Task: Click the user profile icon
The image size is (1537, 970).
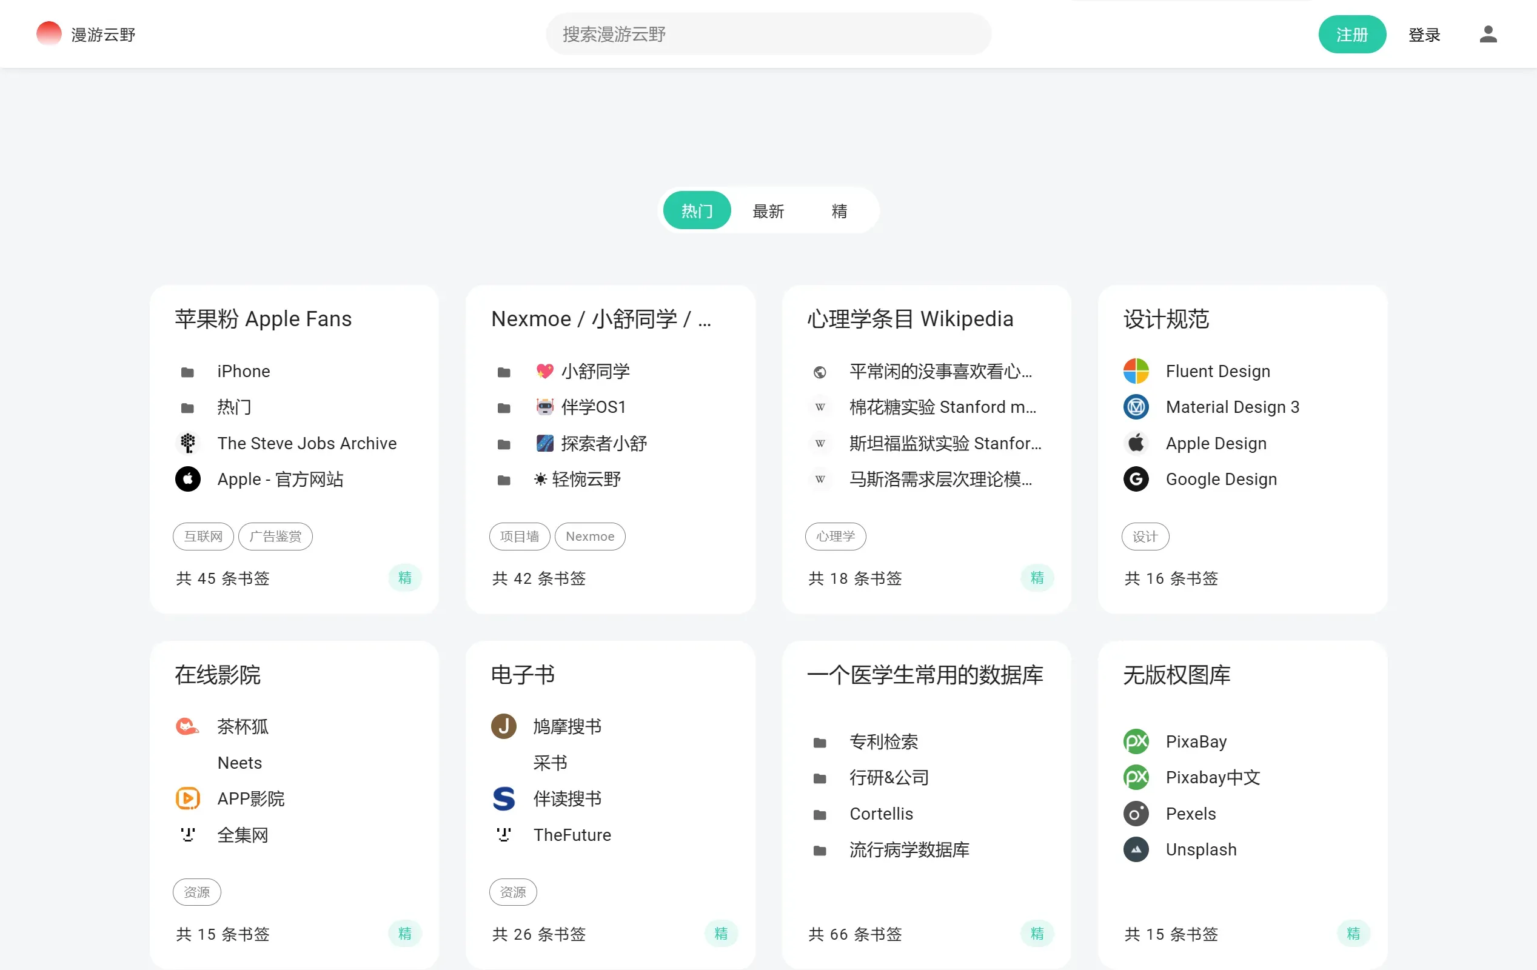Action: [x=1488, y=34]
